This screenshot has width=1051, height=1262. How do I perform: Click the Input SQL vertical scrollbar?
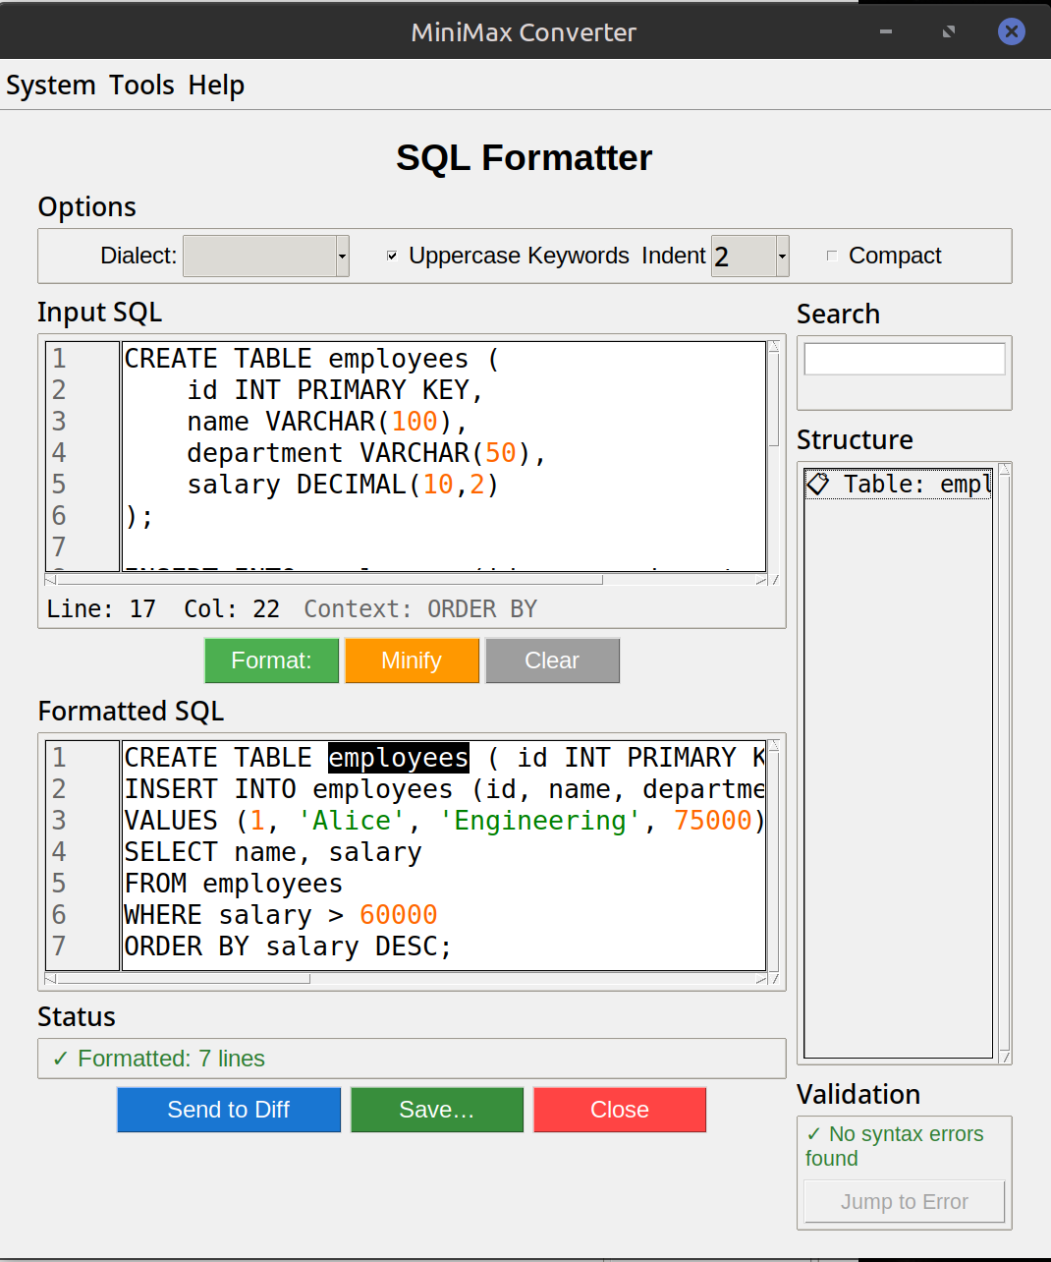(x=774, y=456)
